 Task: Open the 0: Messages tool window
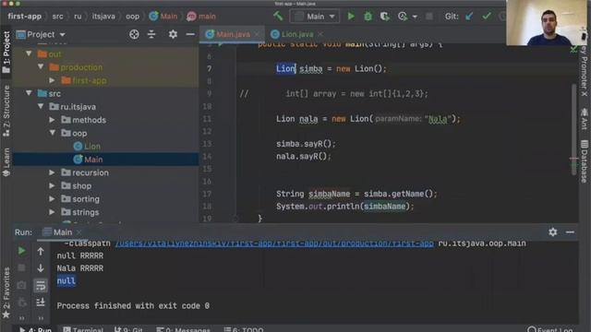tap(183, 329)
